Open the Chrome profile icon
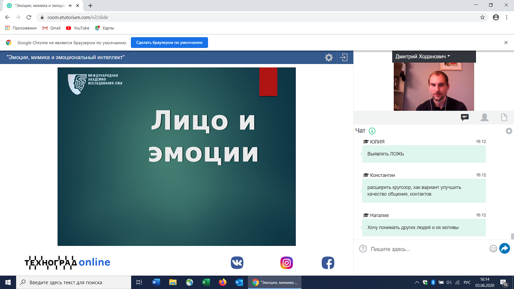 click(x=496, y=17)
